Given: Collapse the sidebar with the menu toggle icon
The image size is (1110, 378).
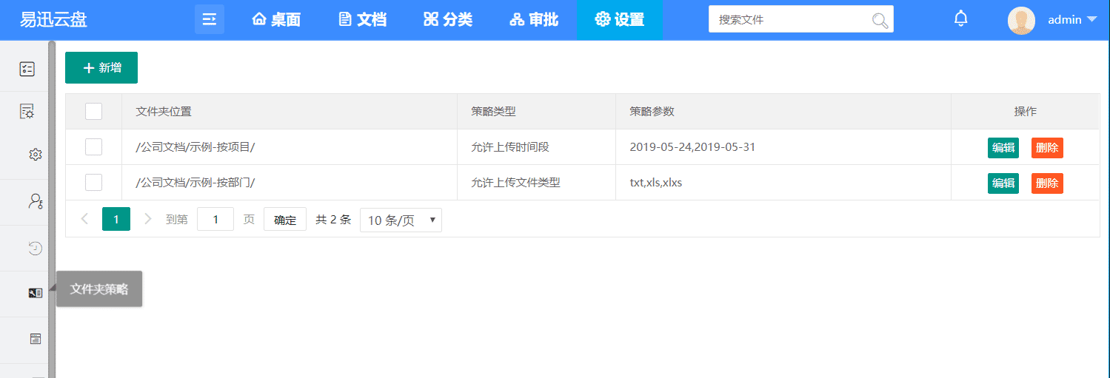Looking at the screenshot, I should [x=210, y=19].
